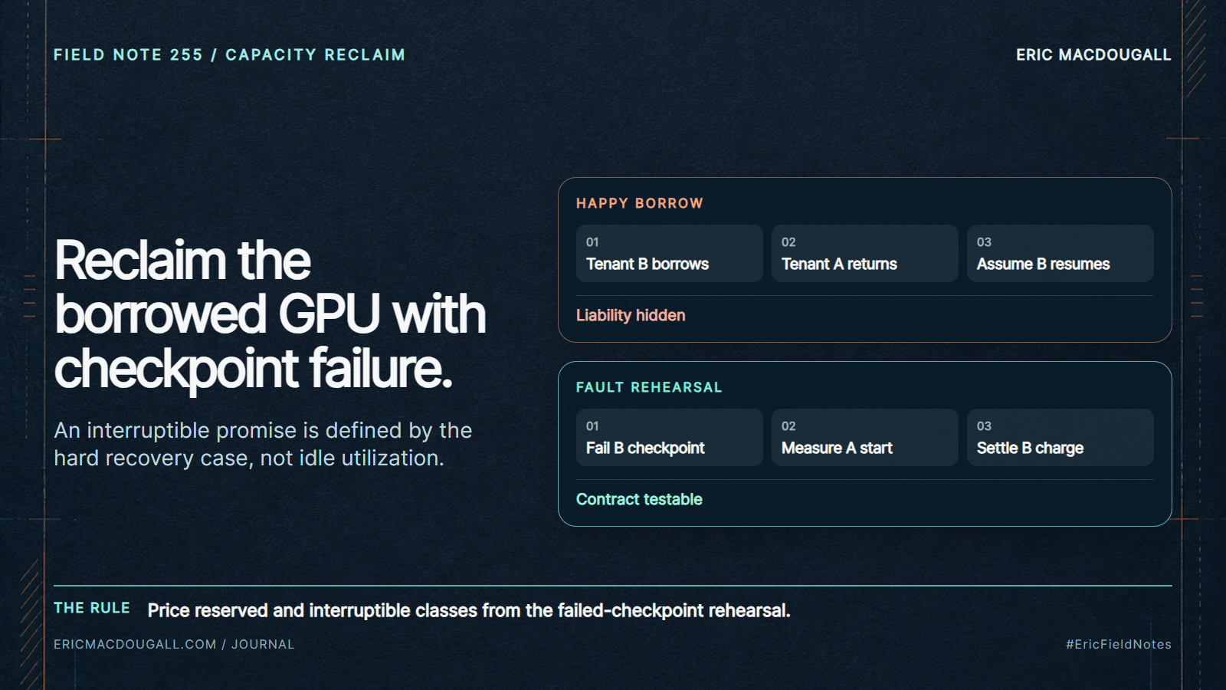Select the 'Settle B charge' step card
The image size is (1226, 690).
coord(1060,437)
